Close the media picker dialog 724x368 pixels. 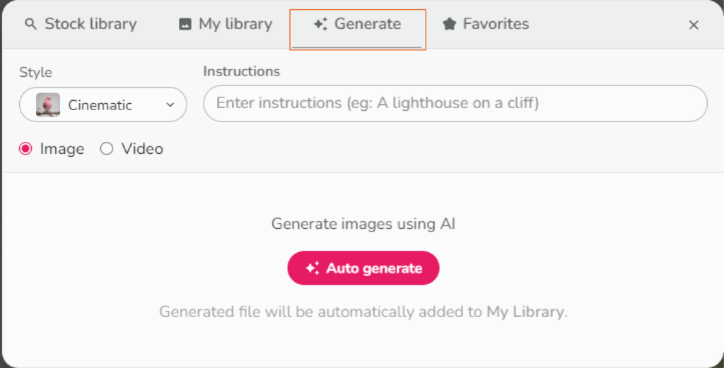[694, 25]
